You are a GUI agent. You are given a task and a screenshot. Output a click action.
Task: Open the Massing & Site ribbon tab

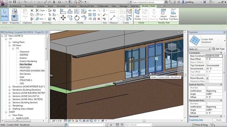coord(87,6)
